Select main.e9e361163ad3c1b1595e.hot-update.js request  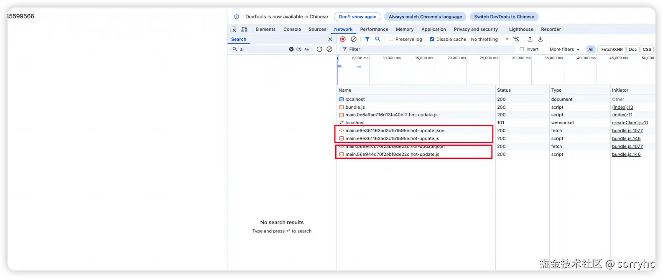[x=496, y=138]
